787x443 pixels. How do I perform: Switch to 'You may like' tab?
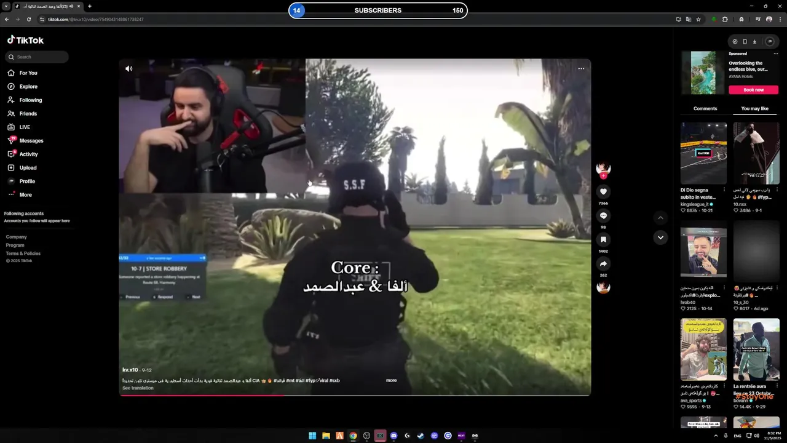click(754, 108)
